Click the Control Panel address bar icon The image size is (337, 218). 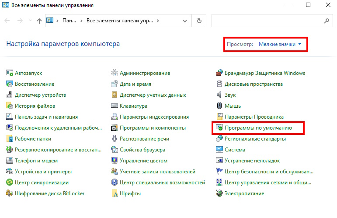tap(50, 21)
